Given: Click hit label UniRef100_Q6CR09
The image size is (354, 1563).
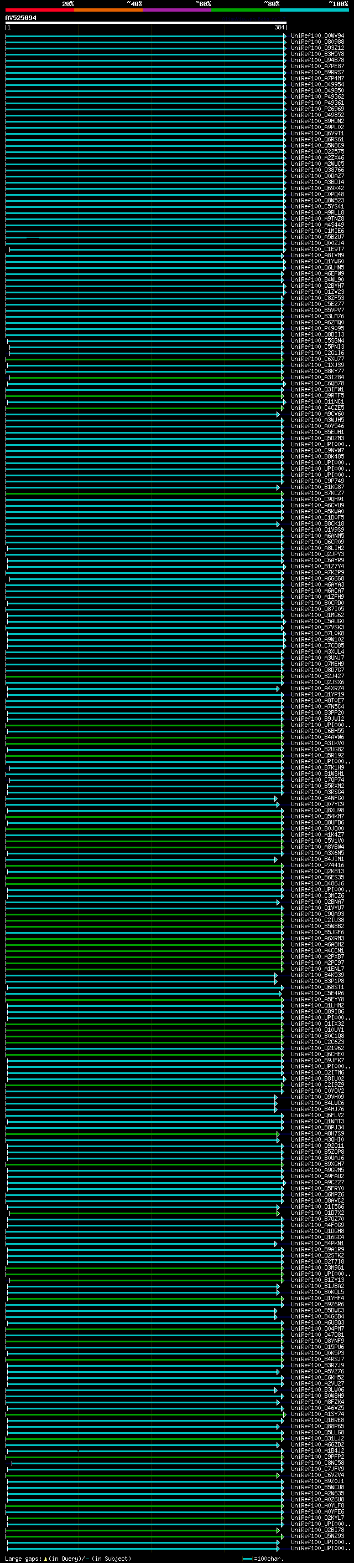Looking at the screenshot, I should (317, 542).
